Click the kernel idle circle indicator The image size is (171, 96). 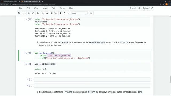coord(153,8)
